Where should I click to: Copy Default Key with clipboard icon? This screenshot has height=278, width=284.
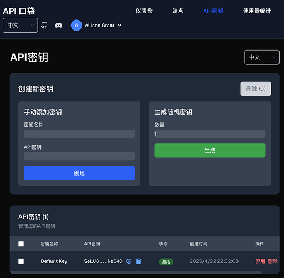click(x=139, y=261)
